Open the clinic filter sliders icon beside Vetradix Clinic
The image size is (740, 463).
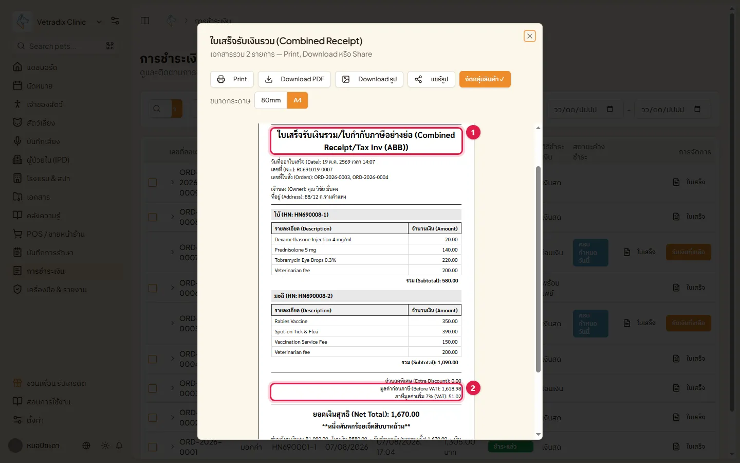(115, 21)
